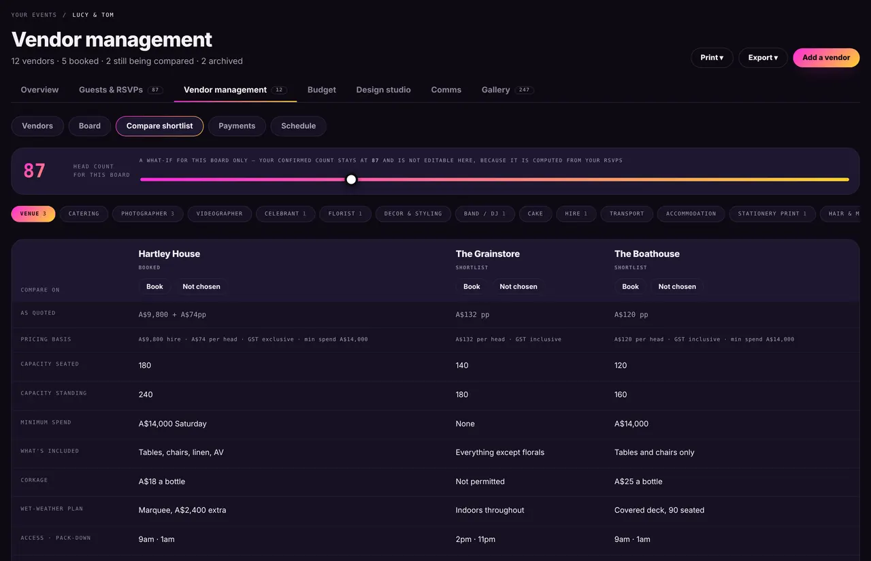The width and height of the screenshot is (871, 561).
Task: Filter by Cake category chip
Action: coord(536,214)
